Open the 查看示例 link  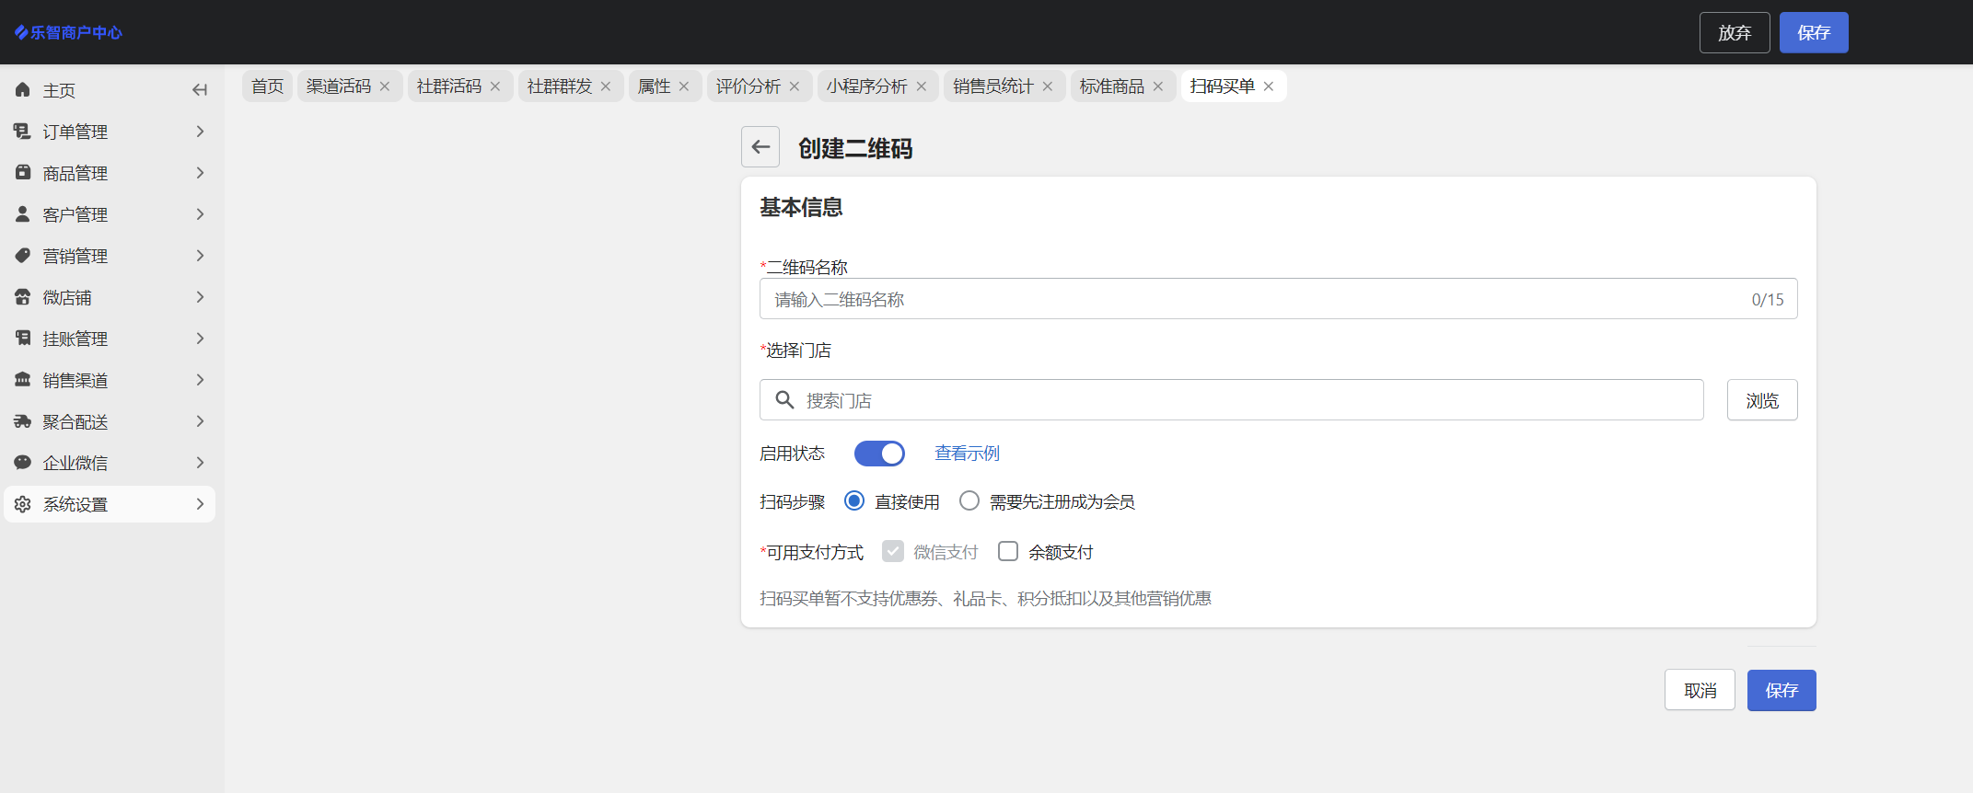point(967,454)
